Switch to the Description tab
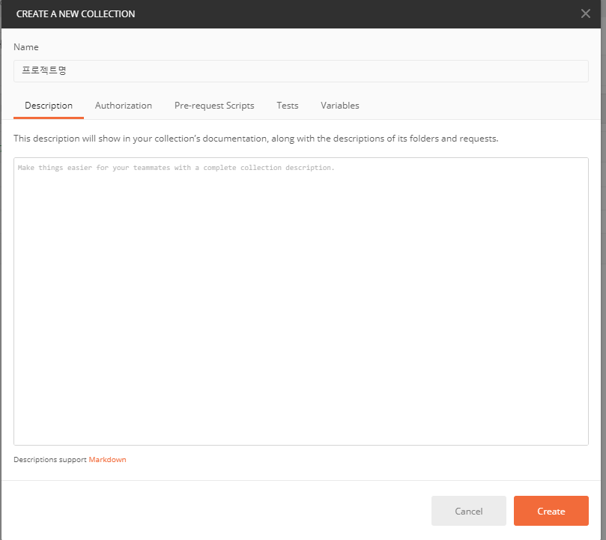606x540 pixels. coord(49,106)
